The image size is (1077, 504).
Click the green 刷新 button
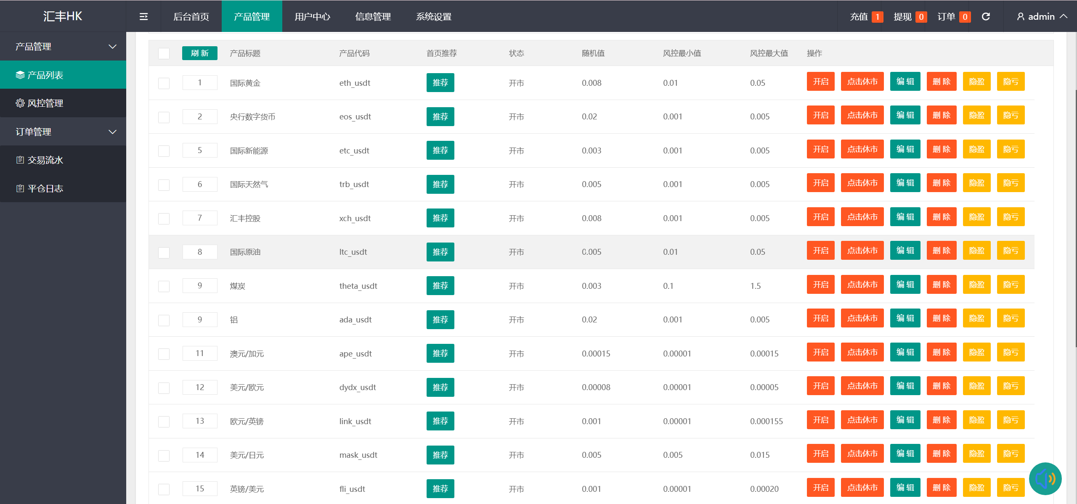pos(199,53)
